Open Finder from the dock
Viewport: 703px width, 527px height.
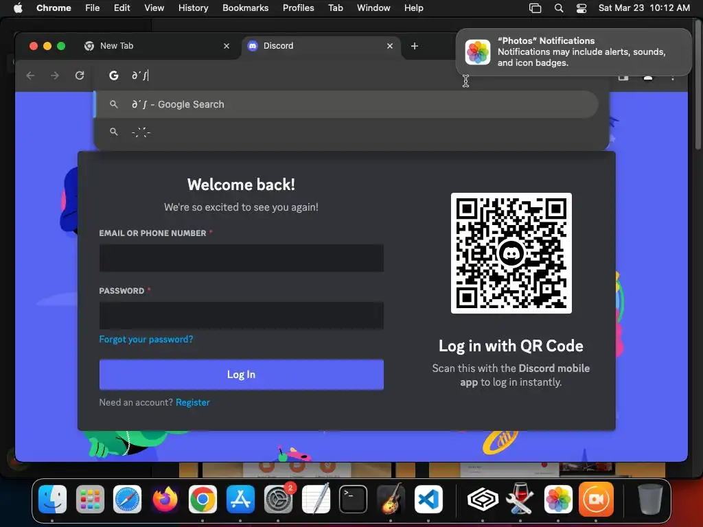52,499
